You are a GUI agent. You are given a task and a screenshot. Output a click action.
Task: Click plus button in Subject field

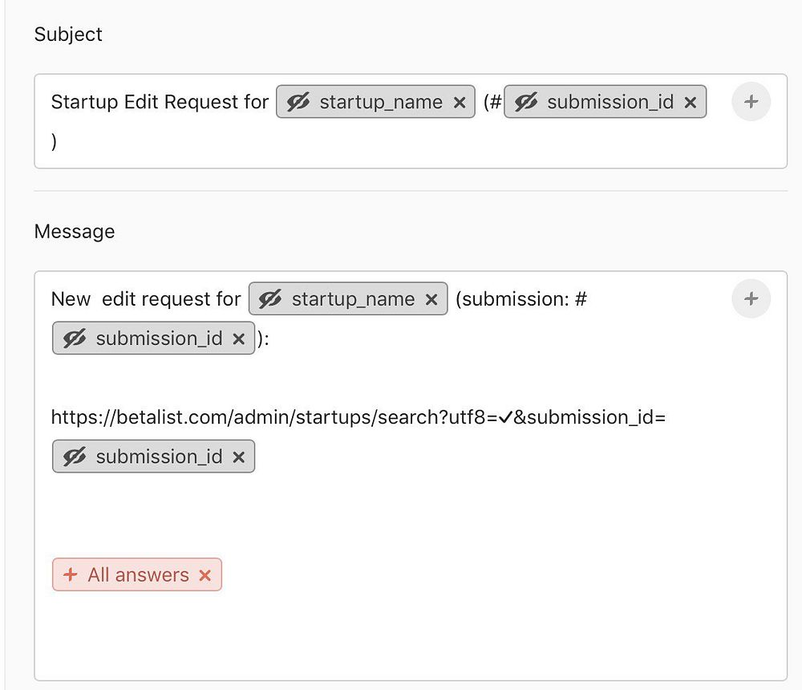tap(751, 102)
